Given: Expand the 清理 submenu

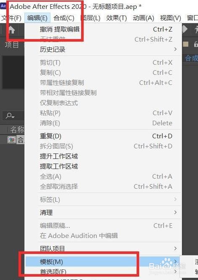Looking at the screenshot, I should [x=103, y=212].
